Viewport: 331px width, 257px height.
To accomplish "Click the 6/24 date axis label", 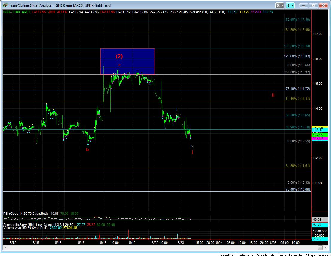I will pos(219,243).
